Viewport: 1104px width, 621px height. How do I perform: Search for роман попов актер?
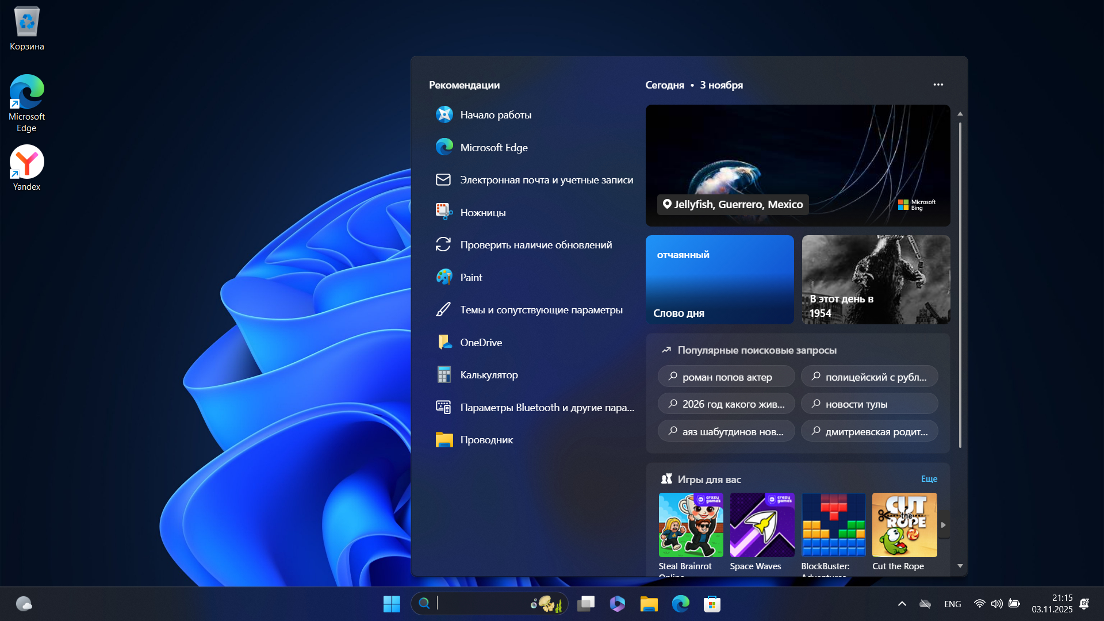[726, 377]
